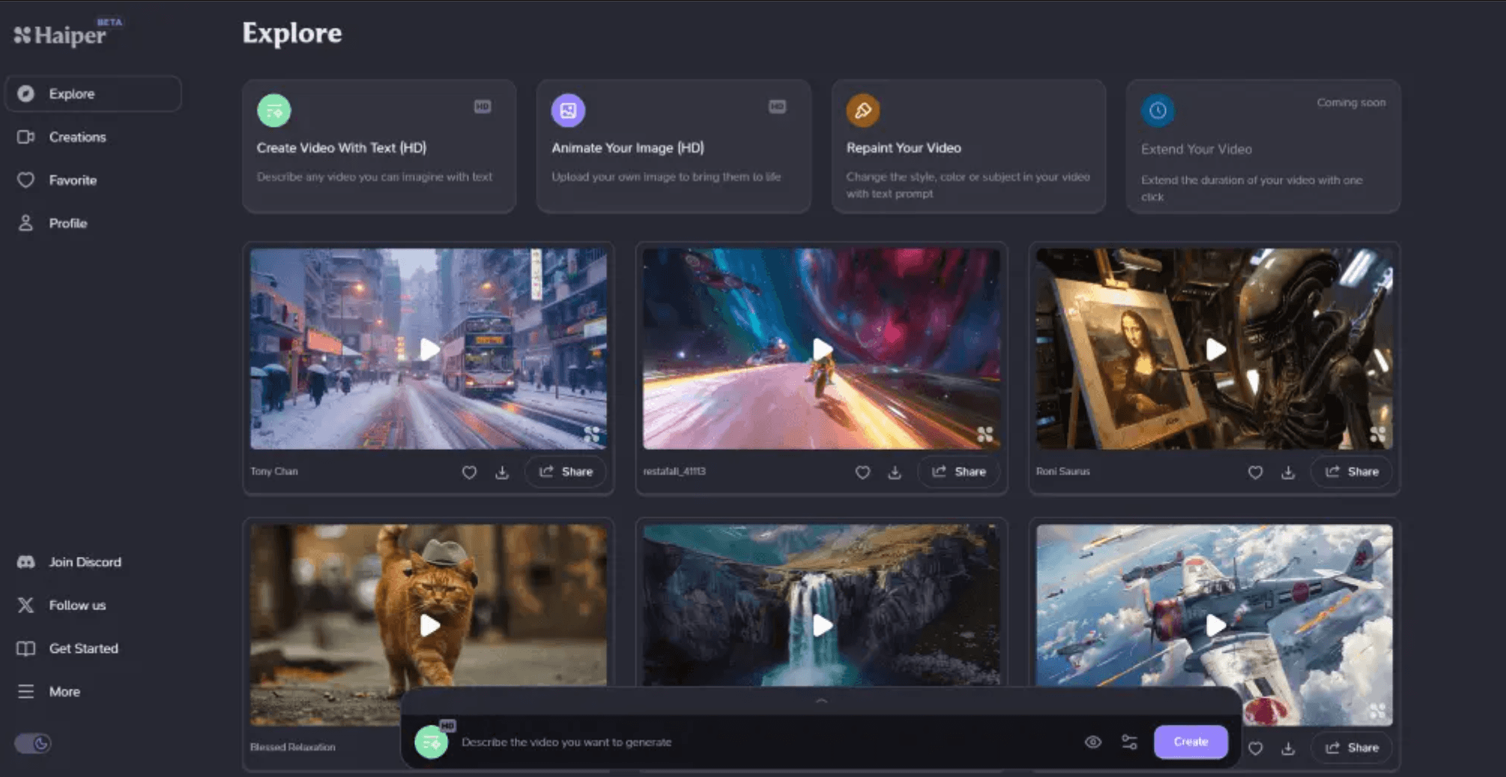
Task: Click the Repaint Your Video orange icon
Action: tap(863, 111)
